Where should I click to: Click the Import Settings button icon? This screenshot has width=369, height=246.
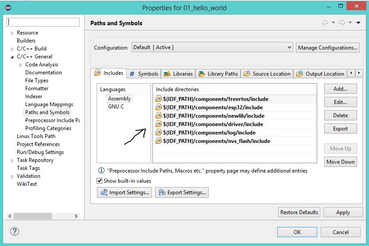[104, 192]
